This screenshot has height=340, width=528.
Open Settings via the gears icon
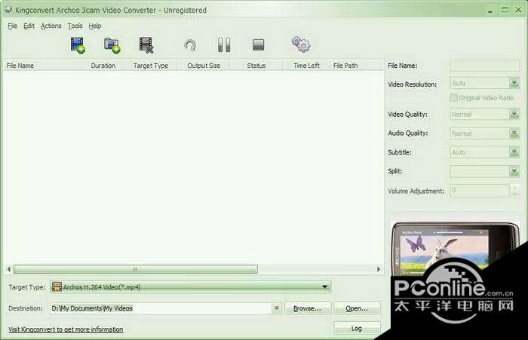(x=301, y=44)
